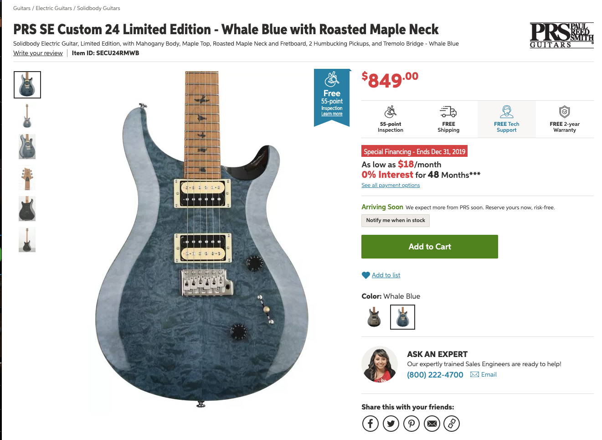Click the Twitter share icon

coord(391,424)
